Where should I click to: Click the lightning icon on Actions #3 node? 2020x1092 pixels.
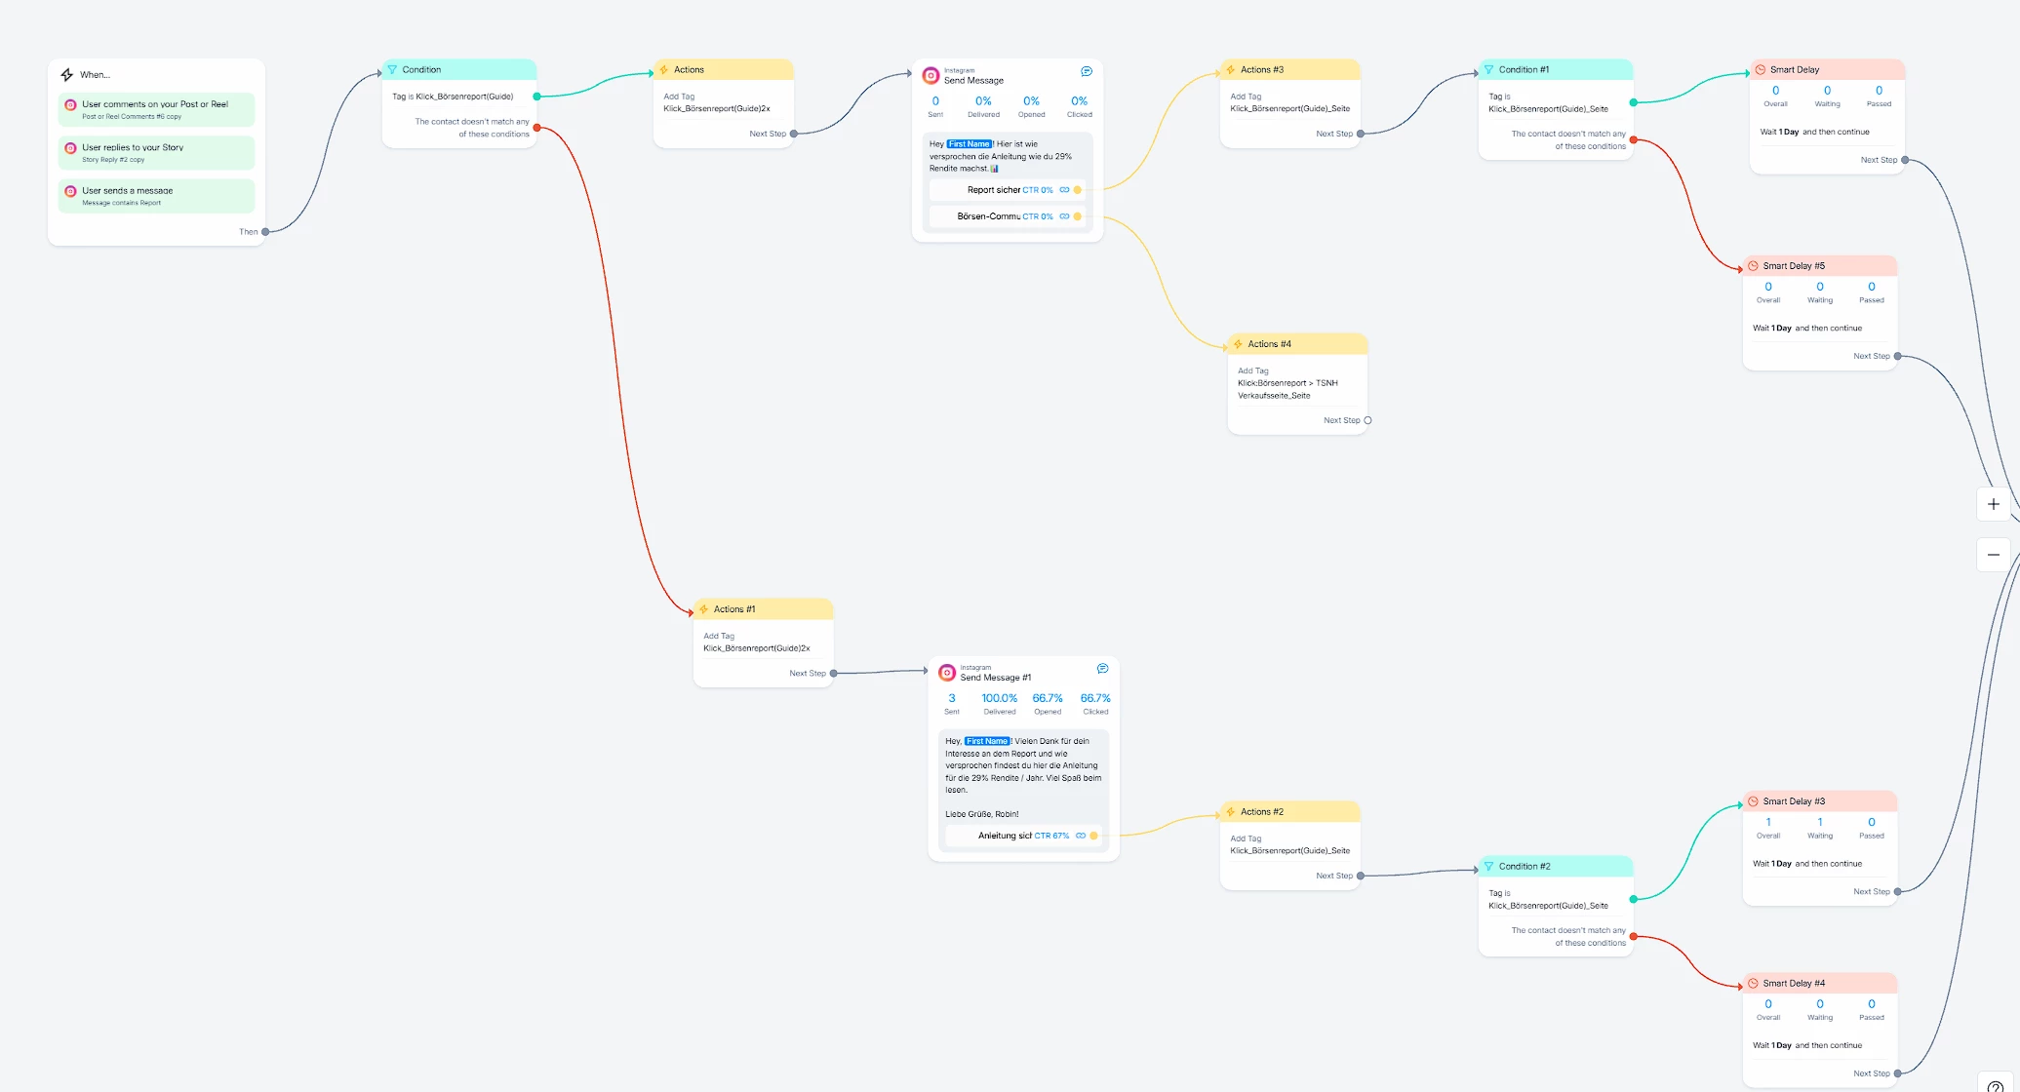[x=1231, y=69]
